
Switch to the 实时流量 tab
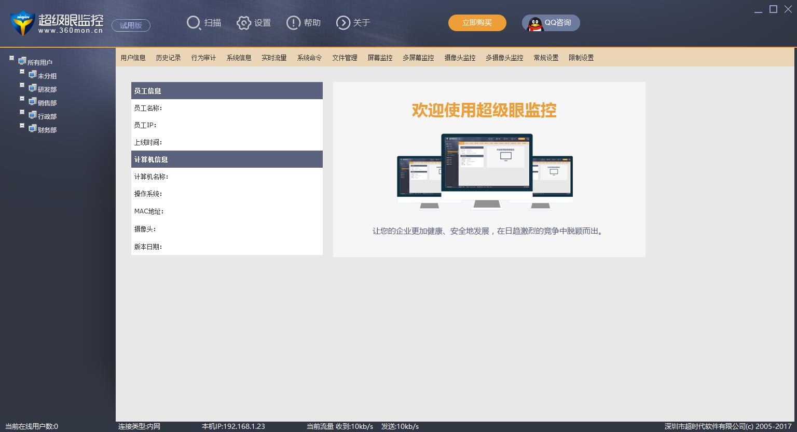coord(274,58)
